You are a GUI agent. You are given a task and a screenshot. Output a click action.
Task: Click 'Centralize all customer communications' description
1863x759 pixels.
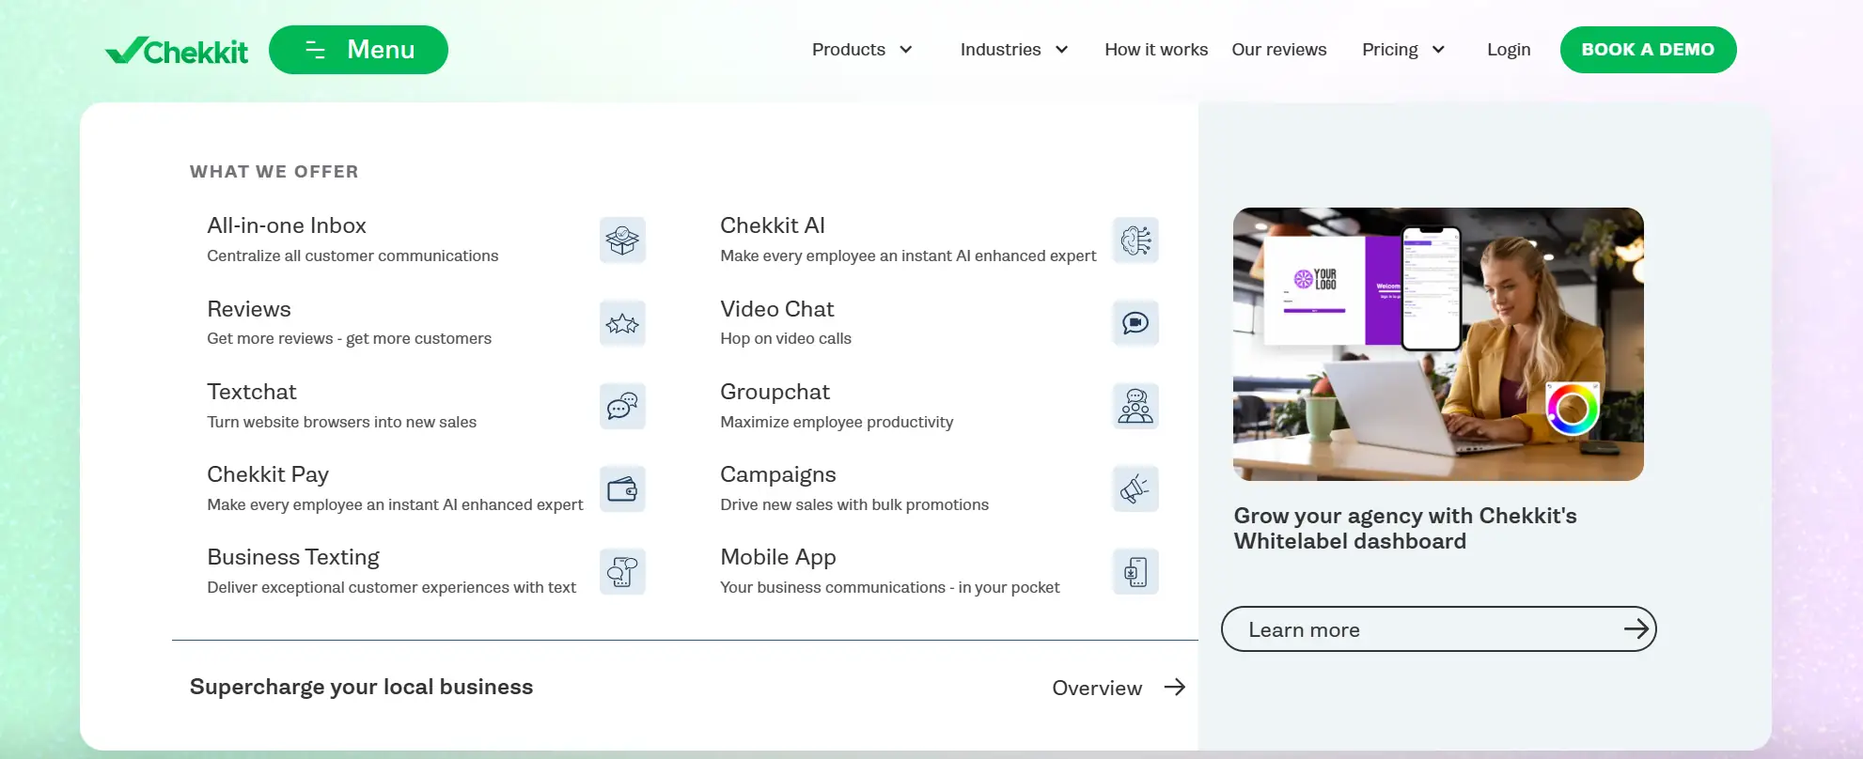pos(352,256)
